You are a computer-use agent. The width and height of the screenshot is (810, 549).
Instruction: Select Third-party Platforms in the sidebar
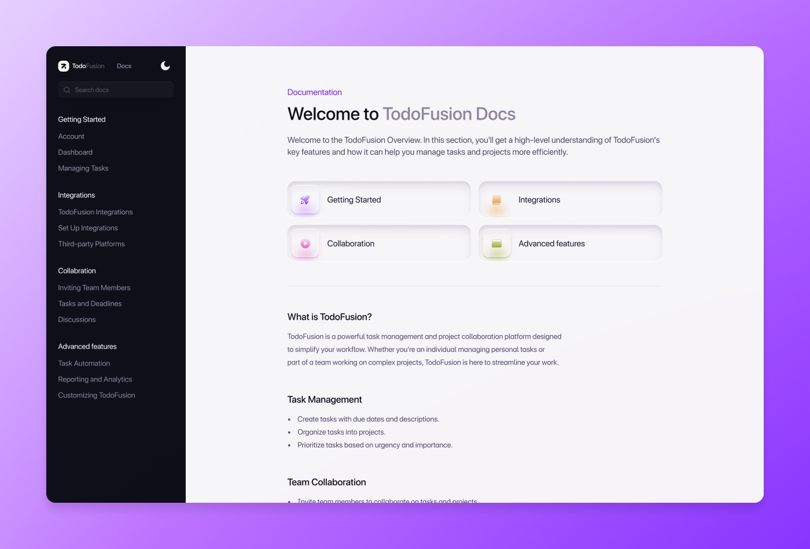[91, 243]
